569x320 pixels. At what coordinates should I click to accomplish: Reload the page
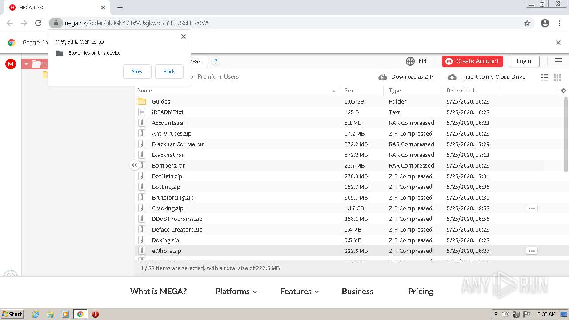coord(38,23)
